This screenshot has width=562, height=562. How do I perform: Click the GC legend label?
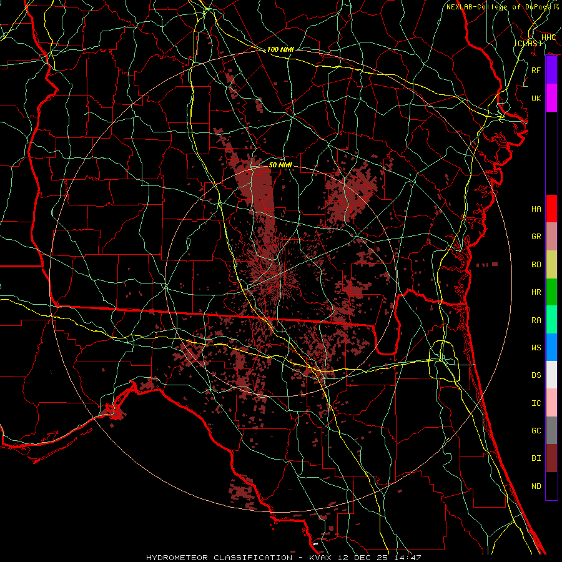(x=536, y=431)
